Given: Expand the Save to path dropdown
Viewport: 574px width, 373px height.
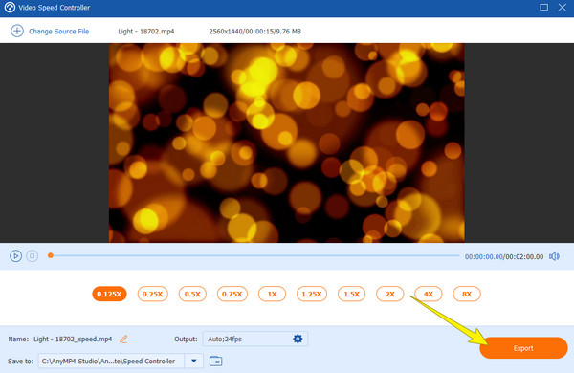Looking at the screenshot, I should click(x=193, y=361).
